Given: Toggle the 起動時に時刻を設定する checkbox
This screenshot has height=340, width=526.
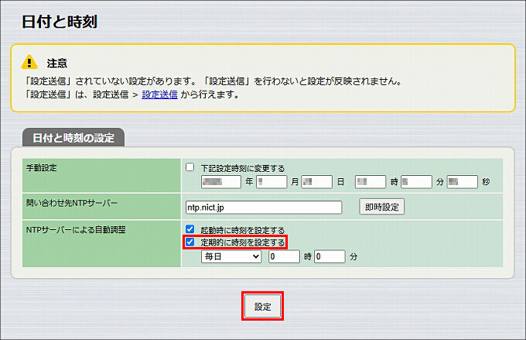Looking at the screenshot, I should [x=190, y=229].
